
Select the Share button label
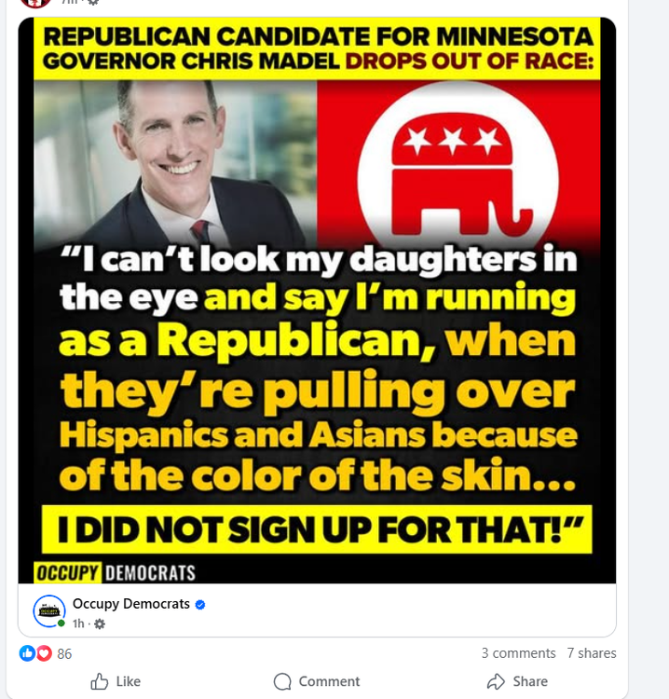coord(530,681)
